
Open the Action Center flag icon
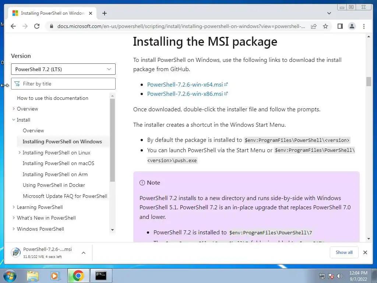(331, 276)
